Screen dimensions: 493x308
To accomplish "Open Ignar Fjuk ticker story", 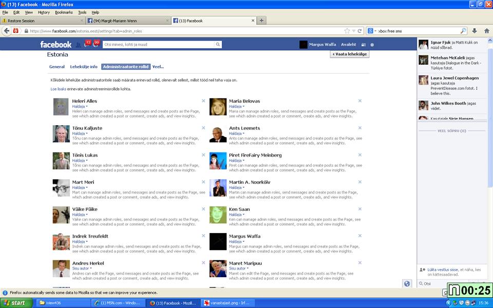I will (452, 45).
